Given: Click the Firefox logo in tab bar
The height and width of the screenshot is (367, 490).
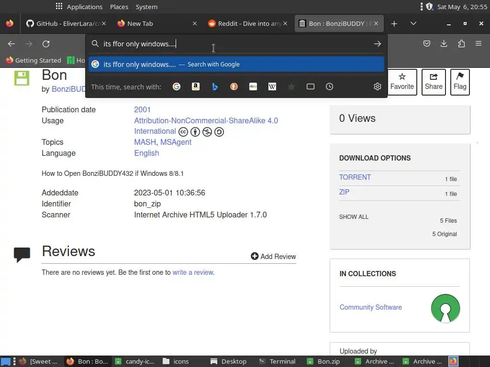Looking at the screenshot, I should [10, 23].
